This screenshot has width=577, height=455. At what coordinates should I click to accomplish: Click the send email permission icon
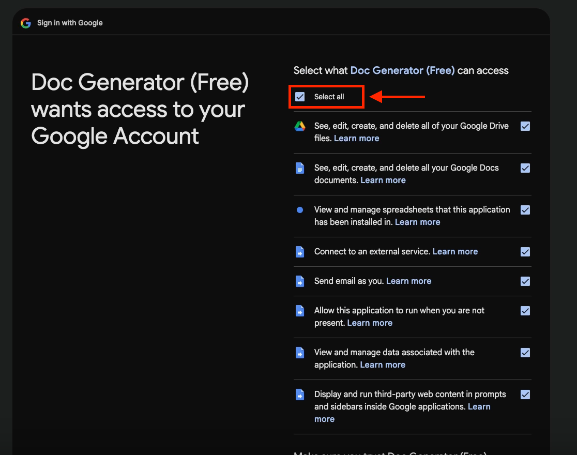(300, 281)
